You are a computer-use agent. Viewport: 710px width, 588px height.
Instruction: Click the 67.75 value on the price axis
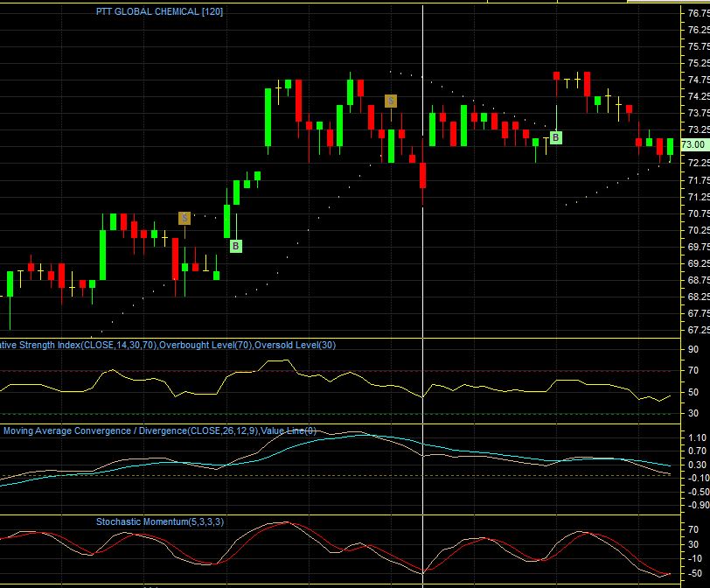[x=699, y=313]
